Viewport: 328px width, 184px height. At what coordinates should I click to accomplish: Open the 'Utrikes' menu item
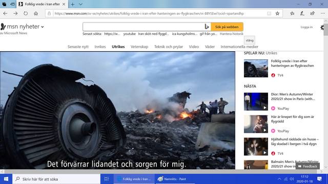pos(118,47)
